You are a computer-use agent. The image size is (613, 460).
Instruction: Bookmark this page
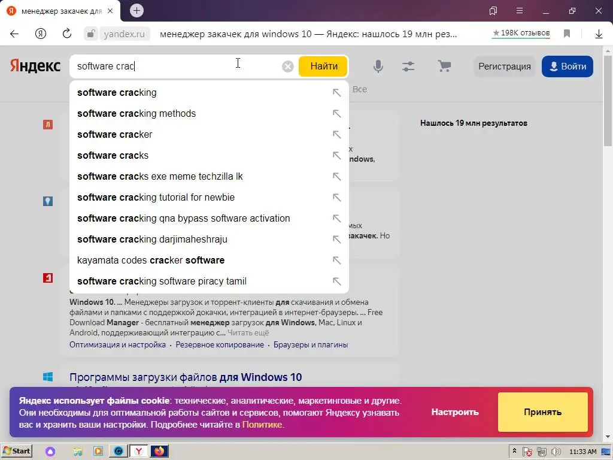pos(567,34)
